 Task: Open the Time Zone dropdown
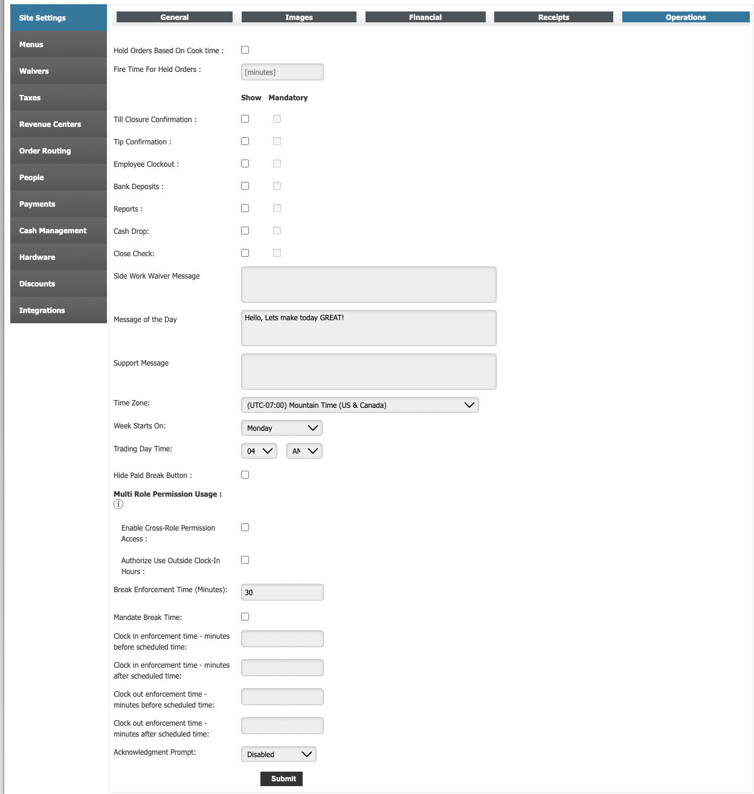tap(360, 405)
